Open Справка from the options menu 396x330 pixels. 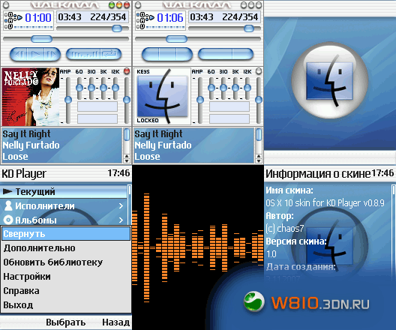pyautogui.click(x=66, y=291)
